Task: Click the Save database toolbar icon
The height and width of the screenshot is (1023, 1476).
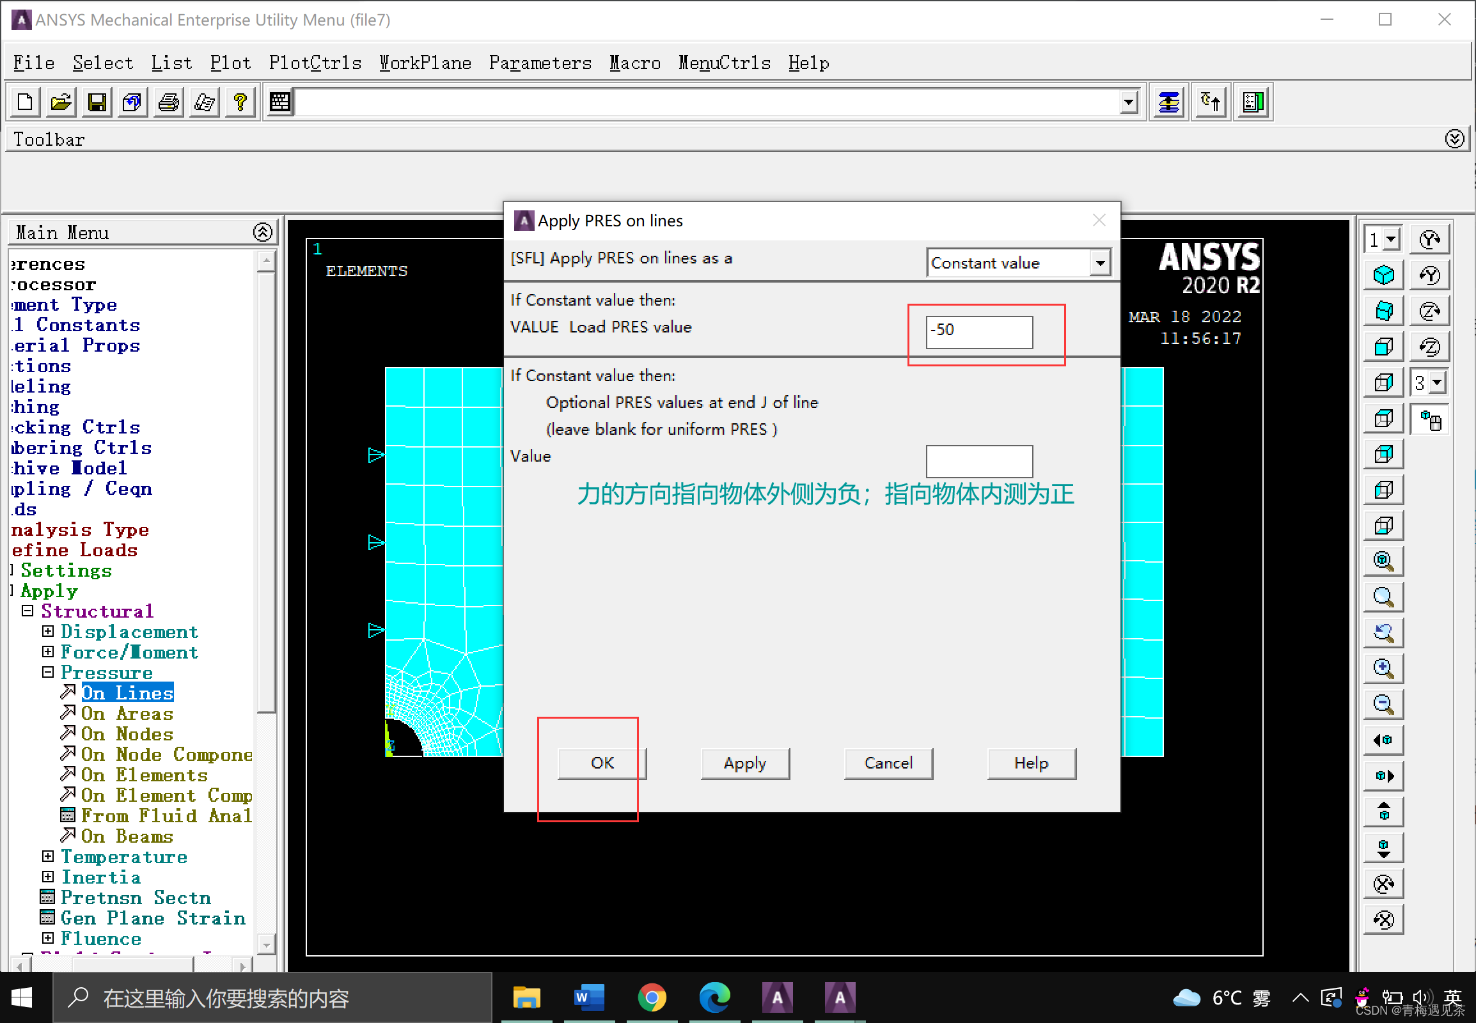Action: tap(97, 102)
